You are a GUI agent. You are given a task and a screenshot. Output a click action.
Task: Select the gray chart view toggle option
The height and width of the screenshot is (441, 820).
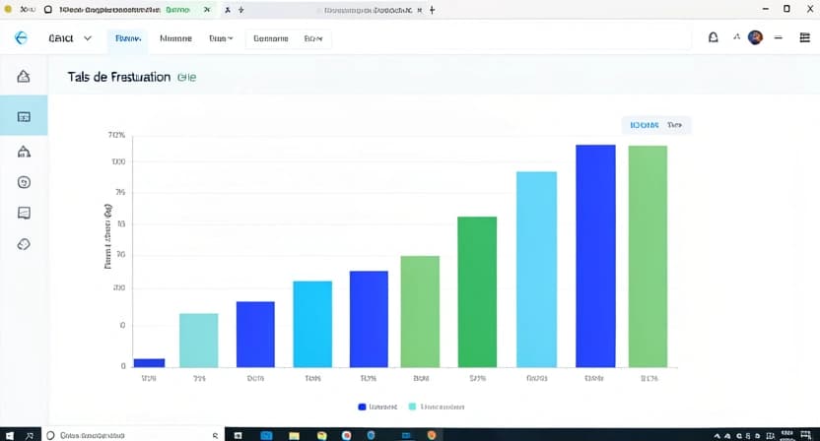(674, 125)
